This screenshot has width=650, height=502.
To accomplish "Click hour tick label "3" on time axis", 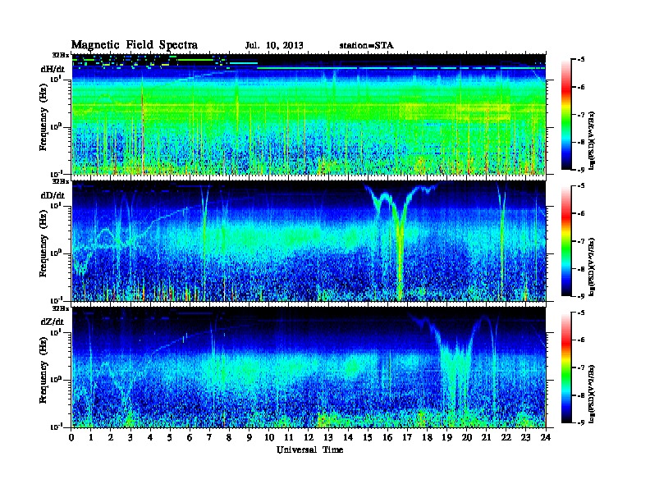I will pos(130,438).
